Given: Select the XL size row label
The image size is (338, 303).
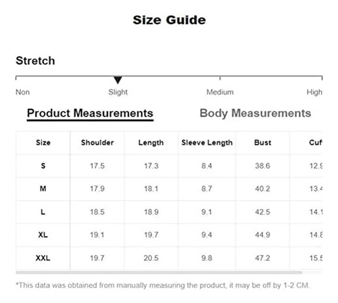Looking at the screenshot, I should coord(43,235).
